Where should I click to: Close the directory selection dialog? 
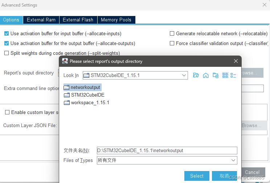tap(236, 61)
